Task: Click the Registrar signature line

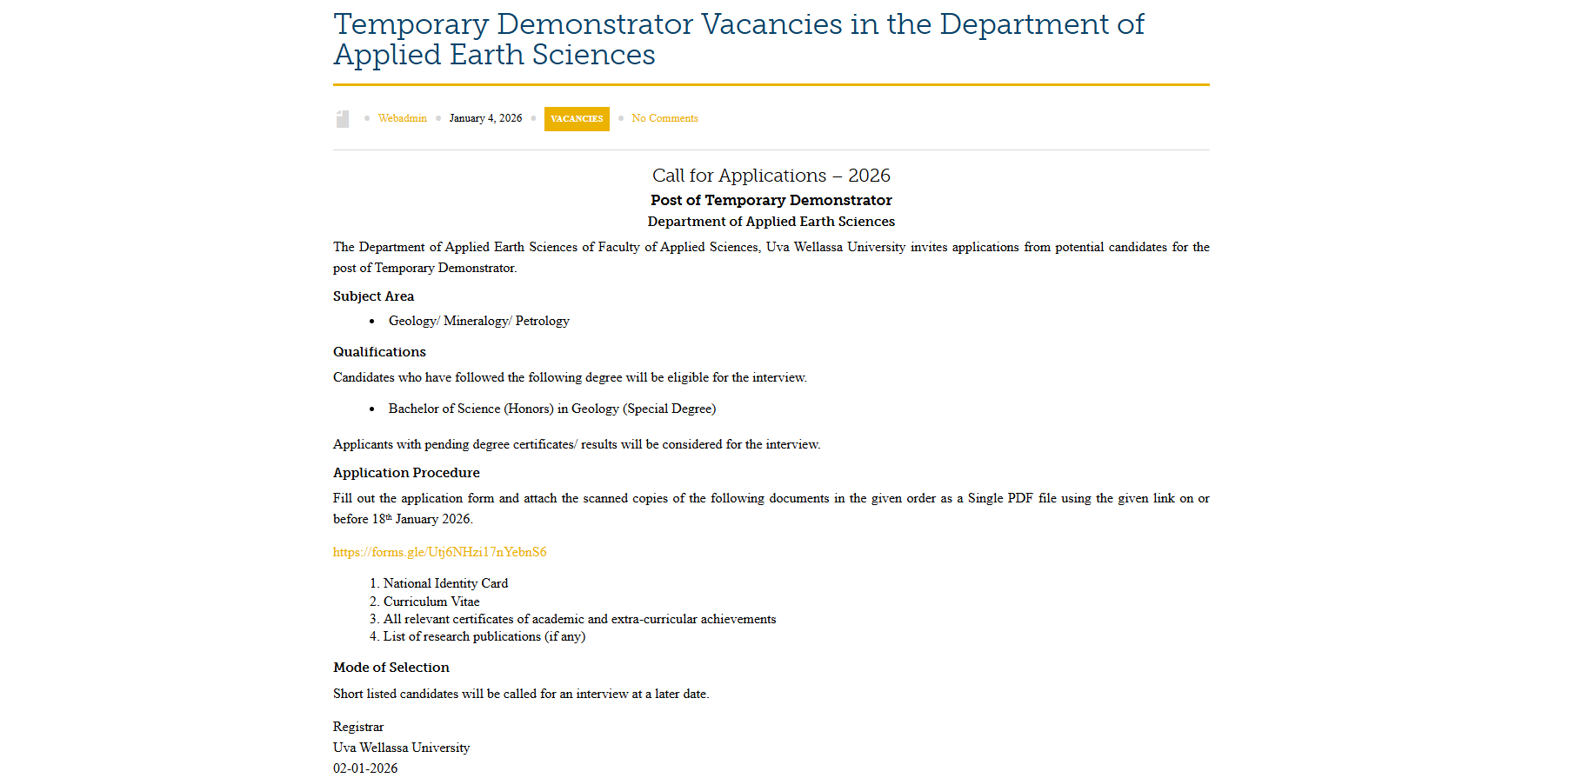Action: click(358, 727)
